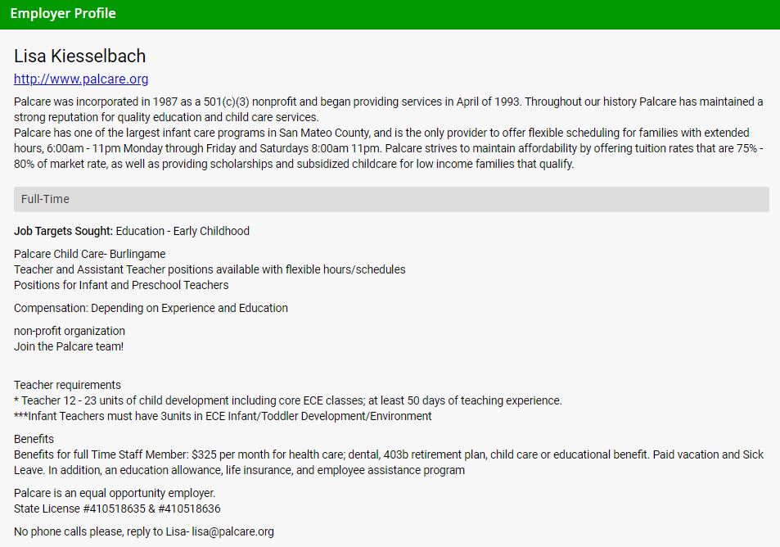This screenshot has height=547, width=780.
Task: Click the Join the Palcare team! text
Action: click(69, 346)
